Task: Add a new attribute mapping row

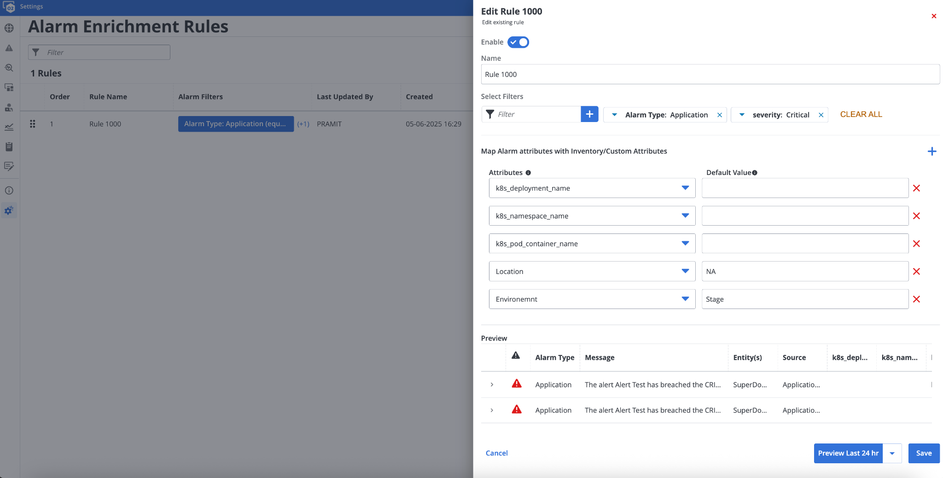Action: coord(931,152)
